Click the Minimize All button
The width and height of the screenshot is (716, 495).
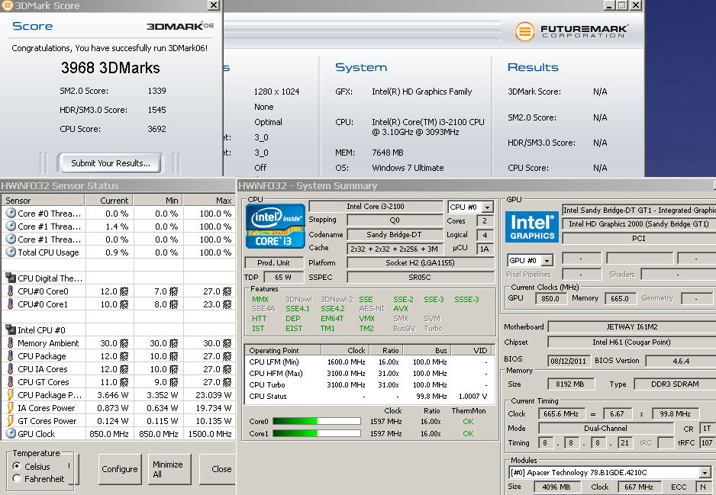[x=168, y=469]
